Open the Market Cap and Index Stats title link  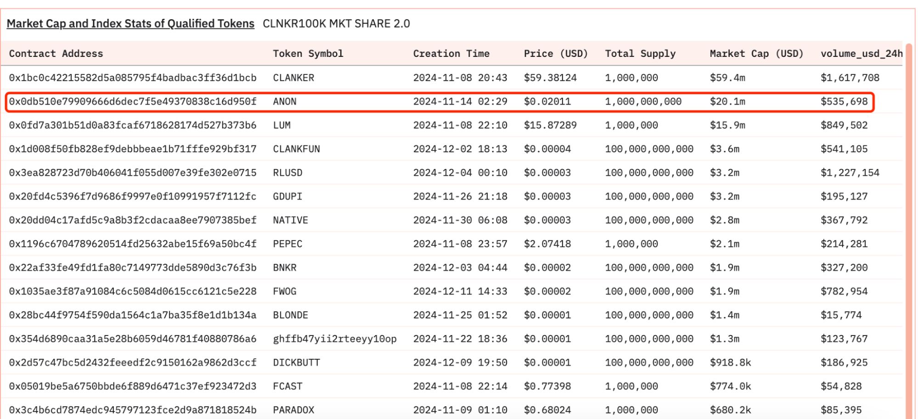tap(130, 24)
